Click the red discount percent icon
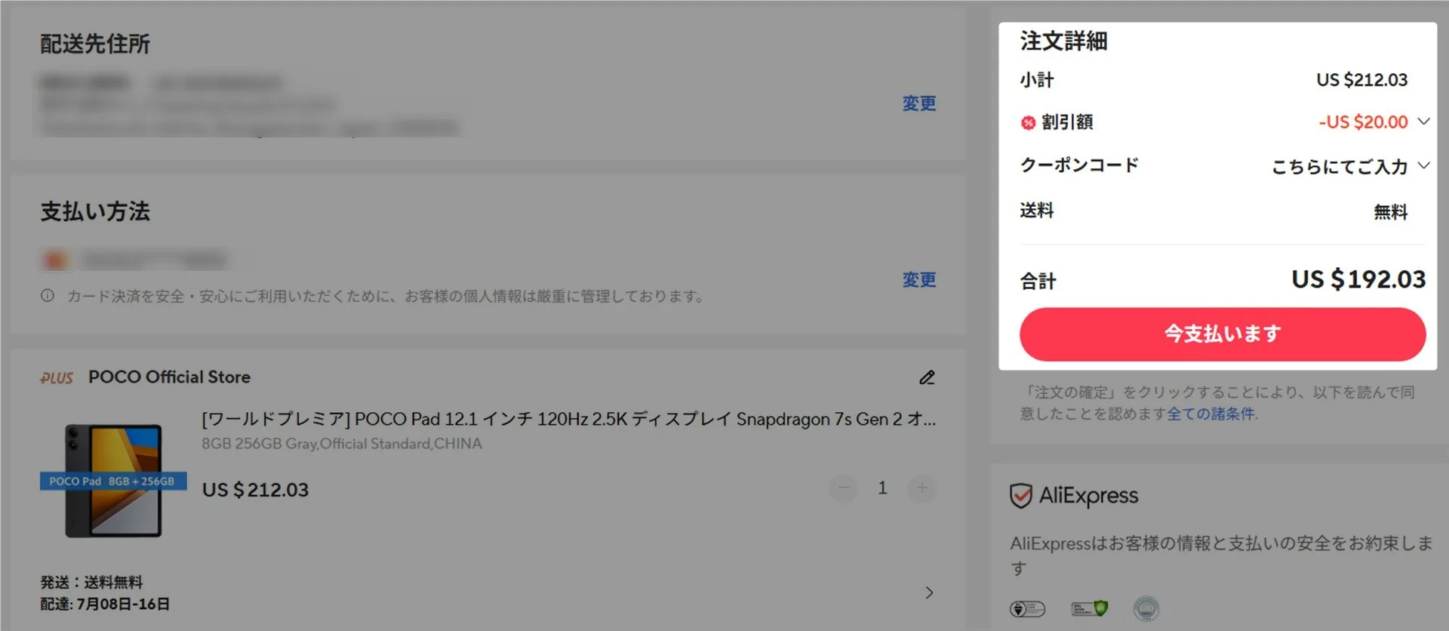Image resolution: width=1449 pixels, height=631 pixels. click(x=1028, y=122)
